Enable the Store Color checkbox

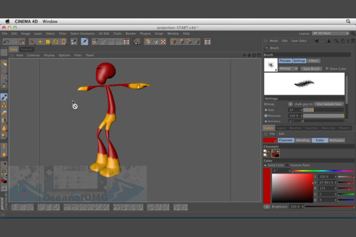tap(327, 69)
